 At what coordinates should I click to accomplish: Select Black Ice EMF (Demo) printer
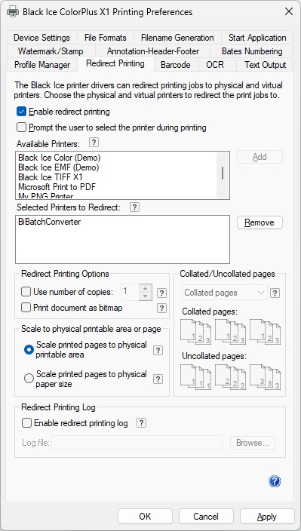click(x=59, y=167)
